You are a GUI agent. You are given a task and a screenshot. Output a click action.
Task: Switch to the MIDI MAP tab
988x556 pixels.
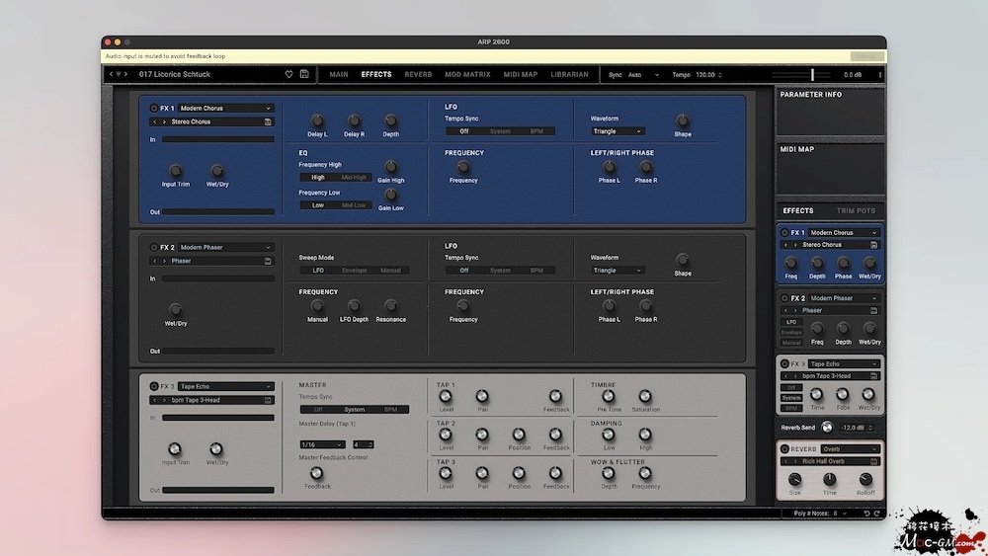click(521, 74)
